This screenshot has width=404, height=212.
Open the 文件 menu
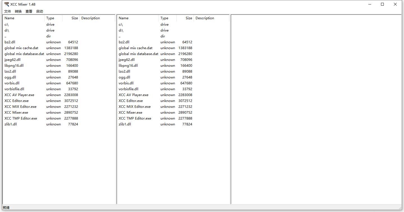click(x=8, y=11)
